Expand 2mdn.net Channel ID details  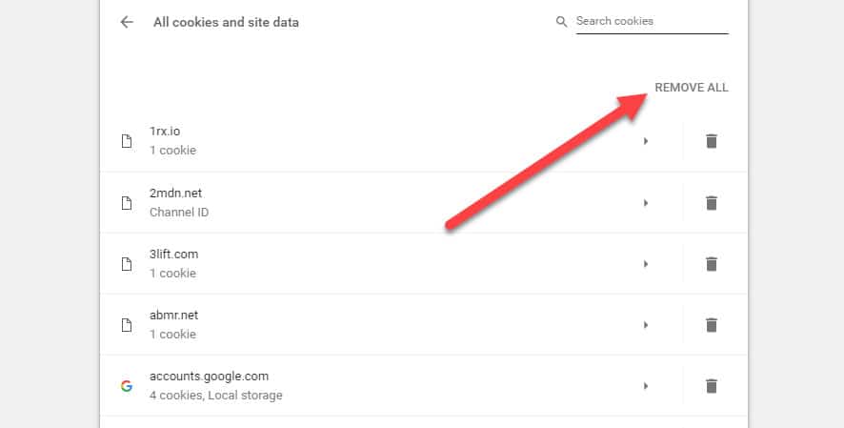pyautogui.click(x=646, y=202)
